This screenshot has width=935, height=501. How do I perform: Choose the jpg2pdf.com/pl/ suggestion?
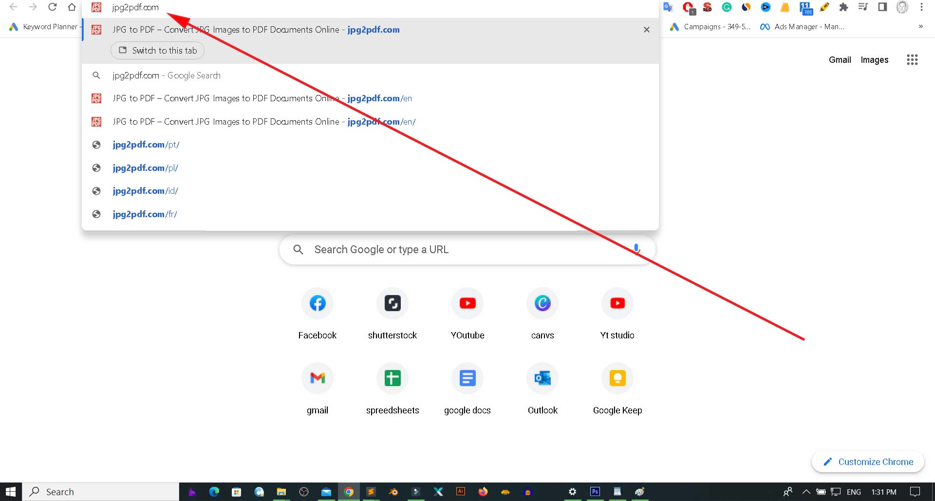[370, 168]
